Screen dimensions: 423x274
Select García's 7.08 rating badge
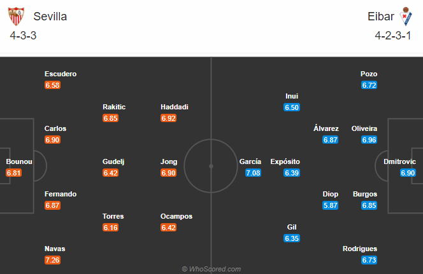click(x=253, y=173)
